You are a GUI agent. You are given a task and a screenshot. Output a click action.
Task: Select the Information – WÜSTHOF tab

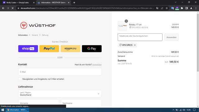coord(53,2)
